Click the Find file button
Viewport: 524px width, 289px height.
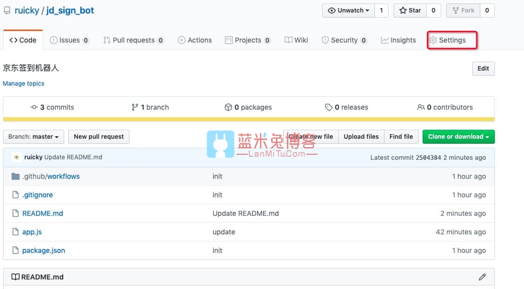point(401,137)
